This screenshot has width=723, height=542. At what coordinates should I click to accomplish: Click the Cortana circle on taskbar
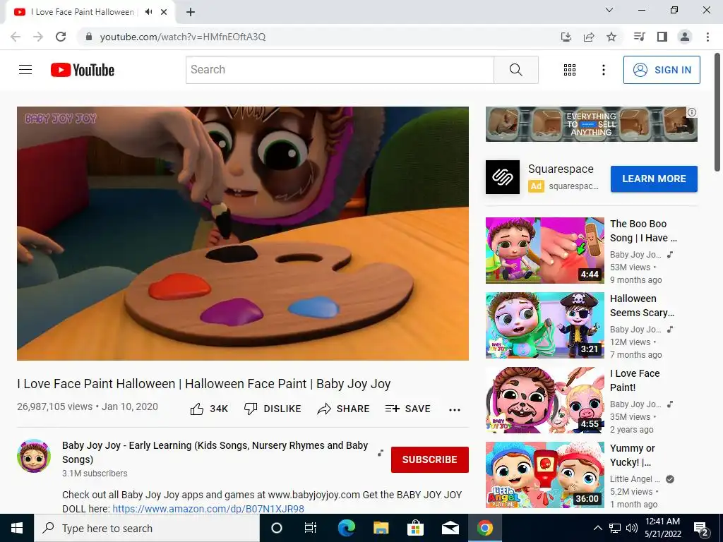tap(277, 528)
